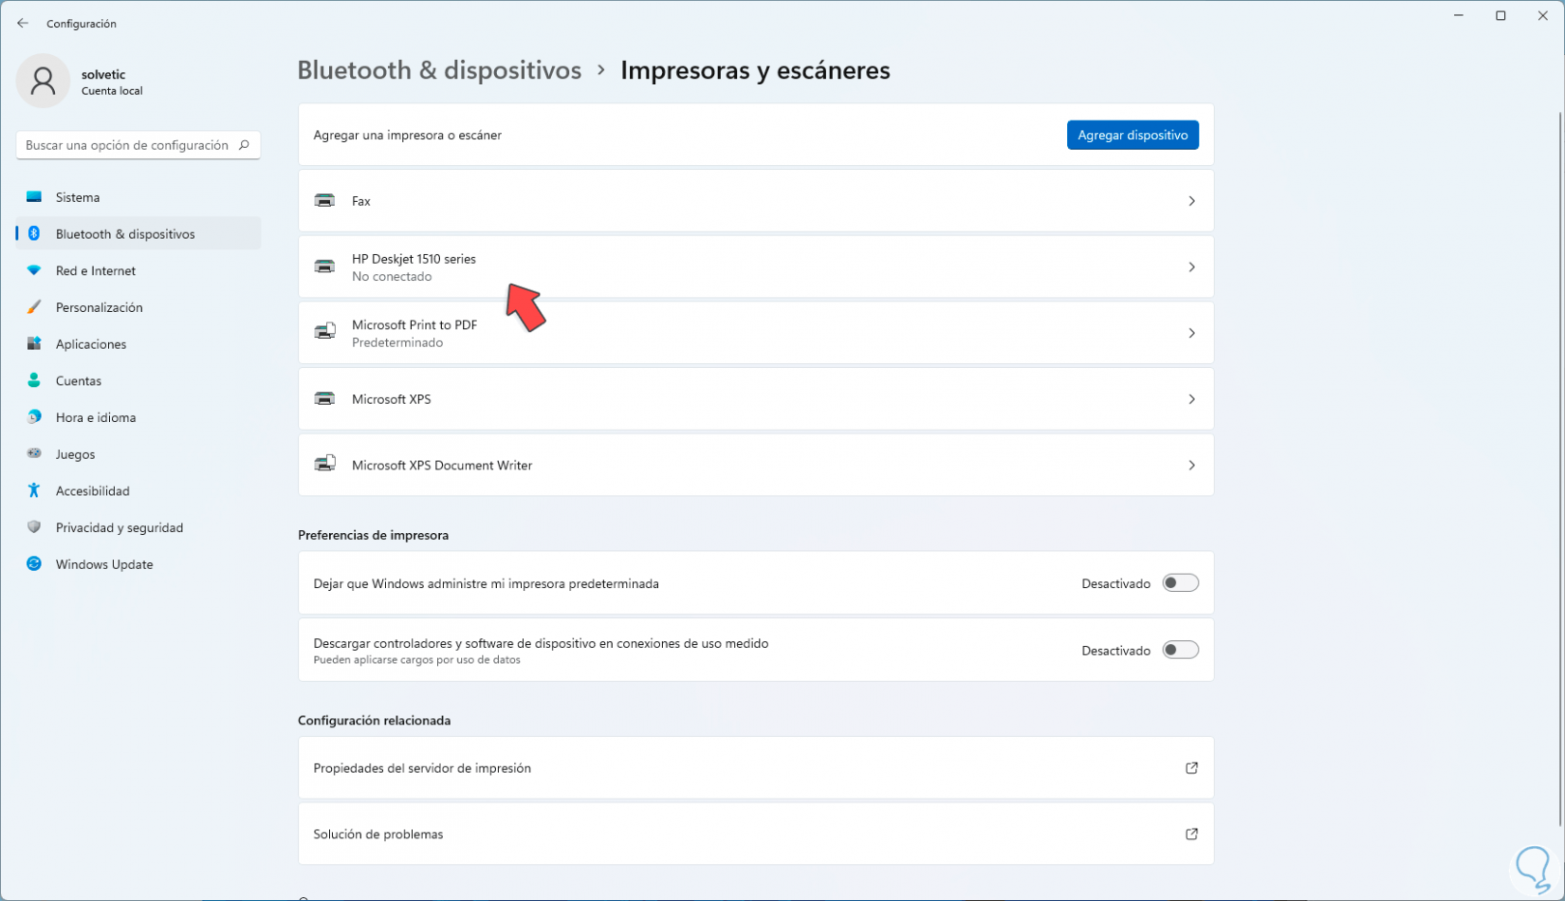Click the HP Deskjet 1510 printer icon
This screenshot has width=1565, height=901.
click(324, 267)
